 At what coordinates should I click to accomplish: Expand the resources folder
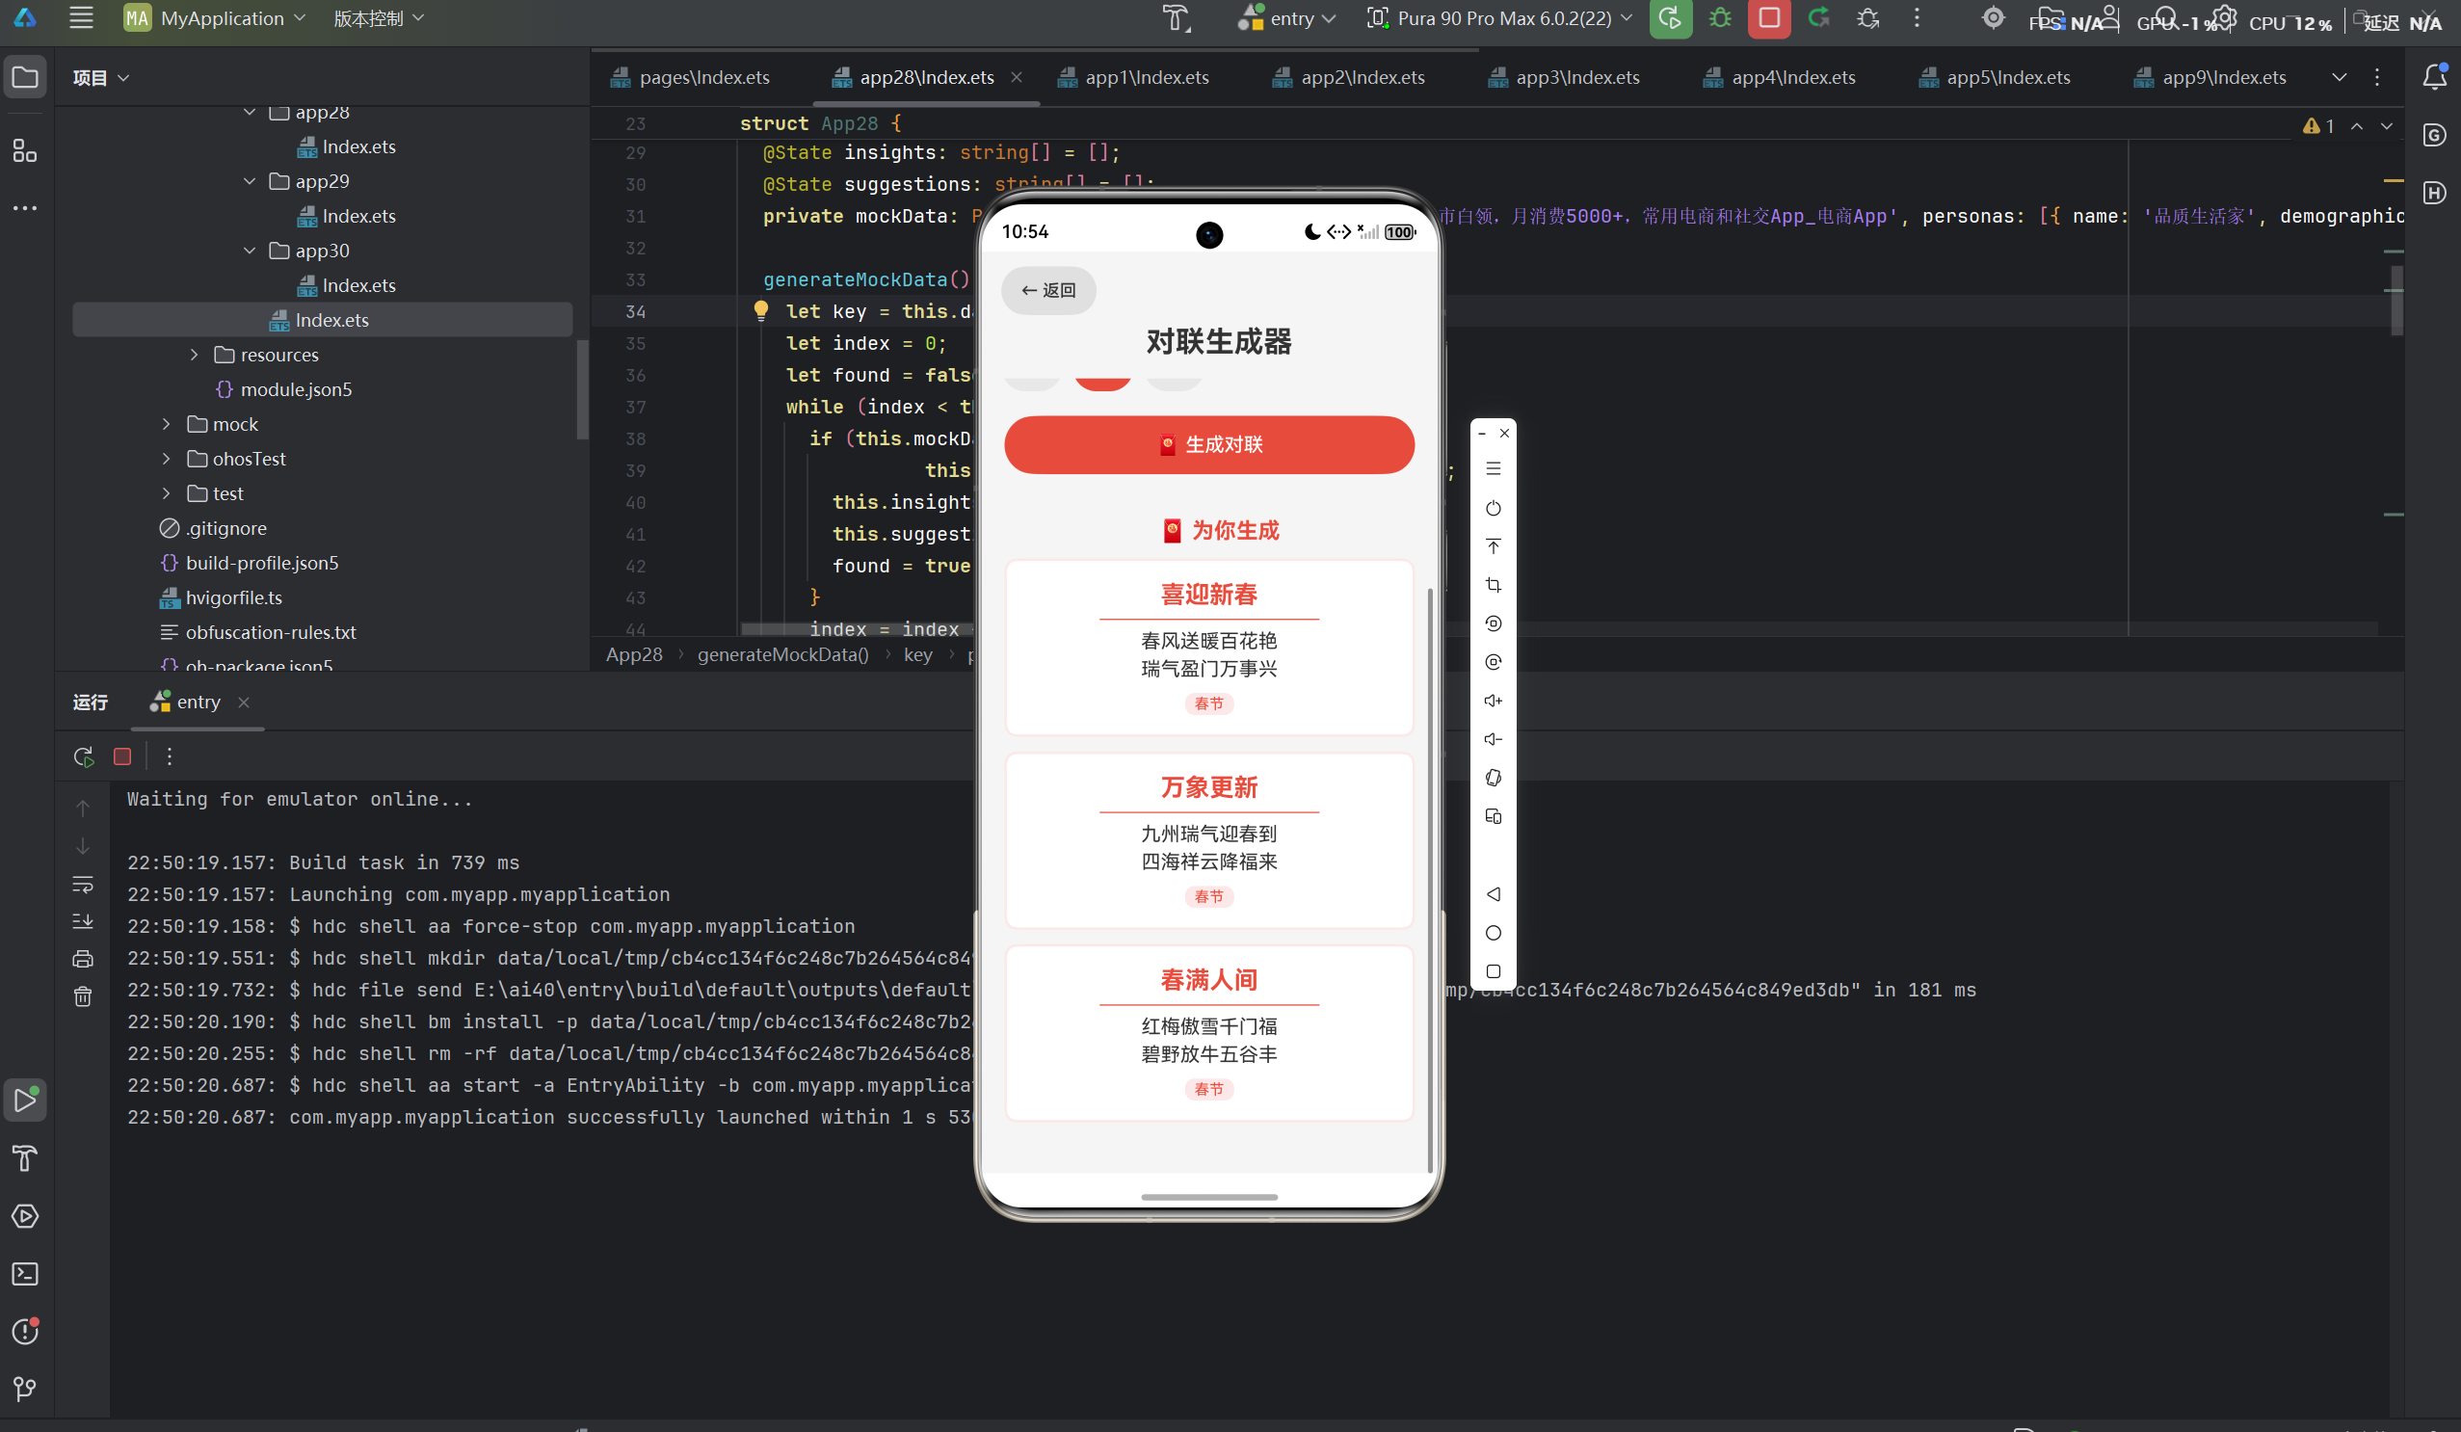coord(195,355)
